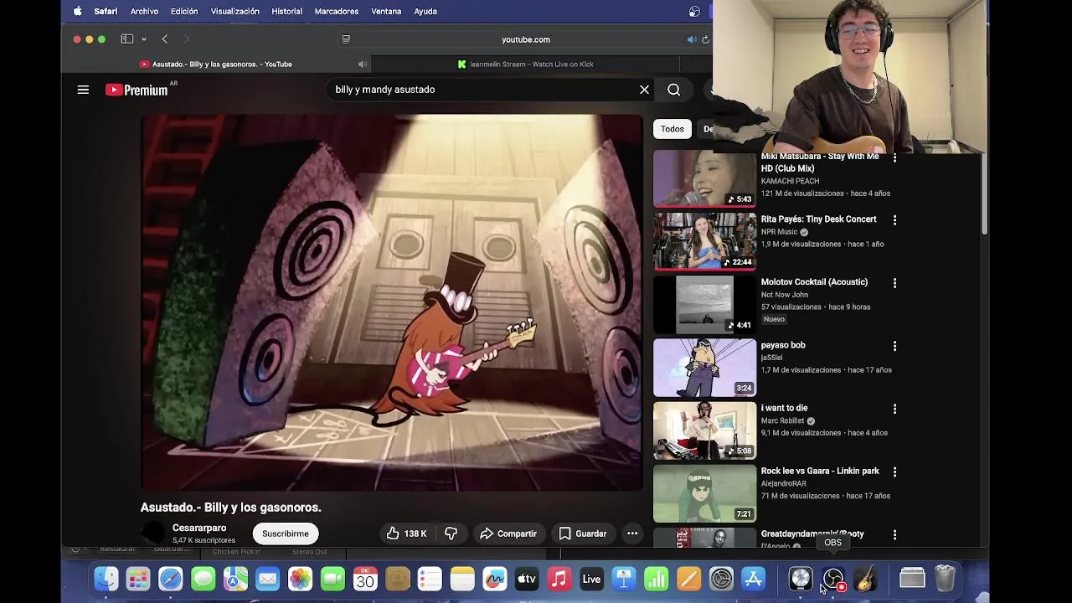Open OBS from the Dock

pos(833,579)
